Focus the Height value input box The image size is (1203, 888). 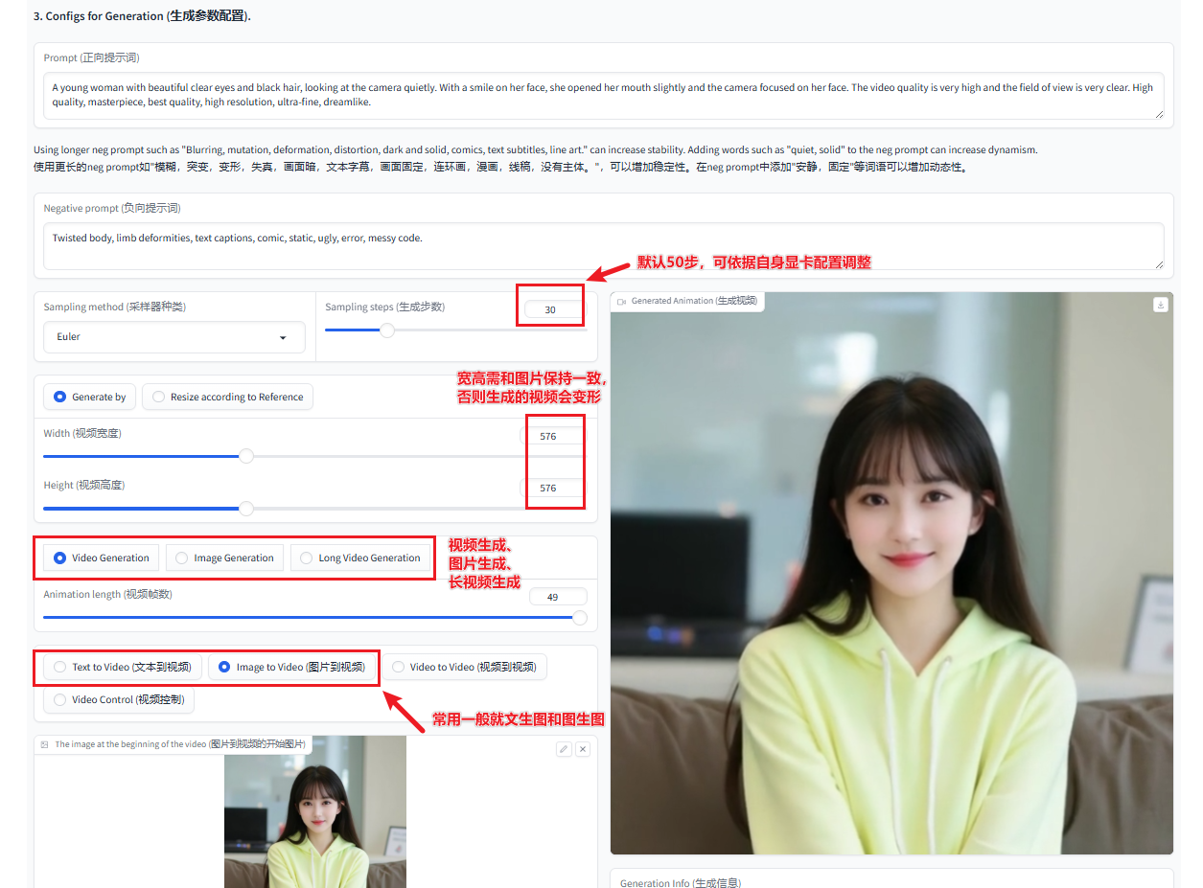[x=551, y=488]
